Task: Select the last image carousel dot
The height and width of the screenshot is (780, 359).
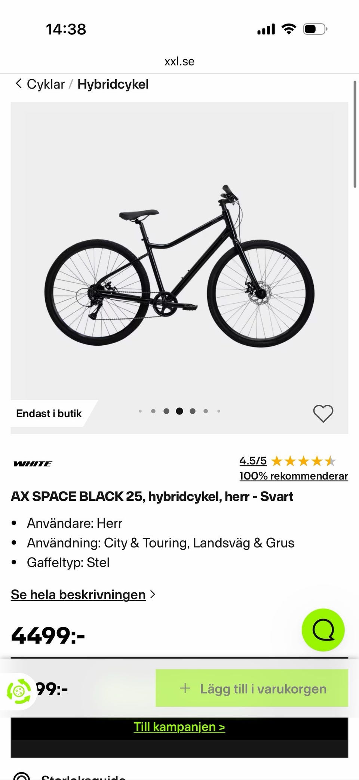Action: click(219, 411)
